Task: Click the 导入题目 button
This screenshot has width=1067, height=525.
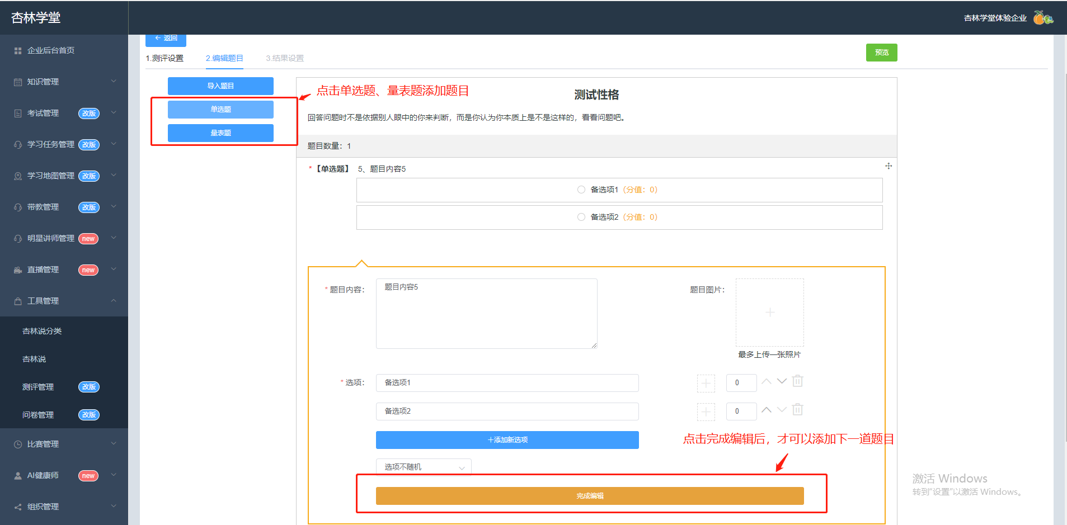Action: coord(220,86)
